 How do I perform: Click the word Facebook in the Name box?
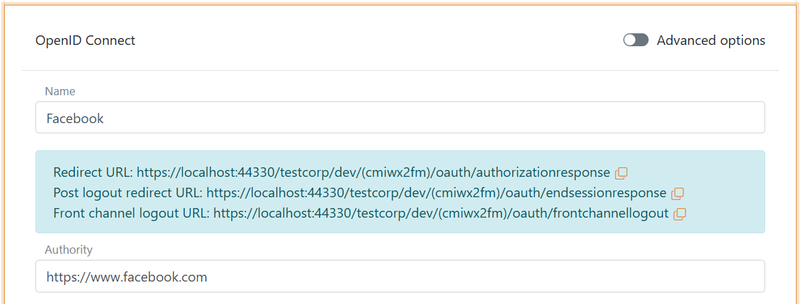(x=75, y=118)
